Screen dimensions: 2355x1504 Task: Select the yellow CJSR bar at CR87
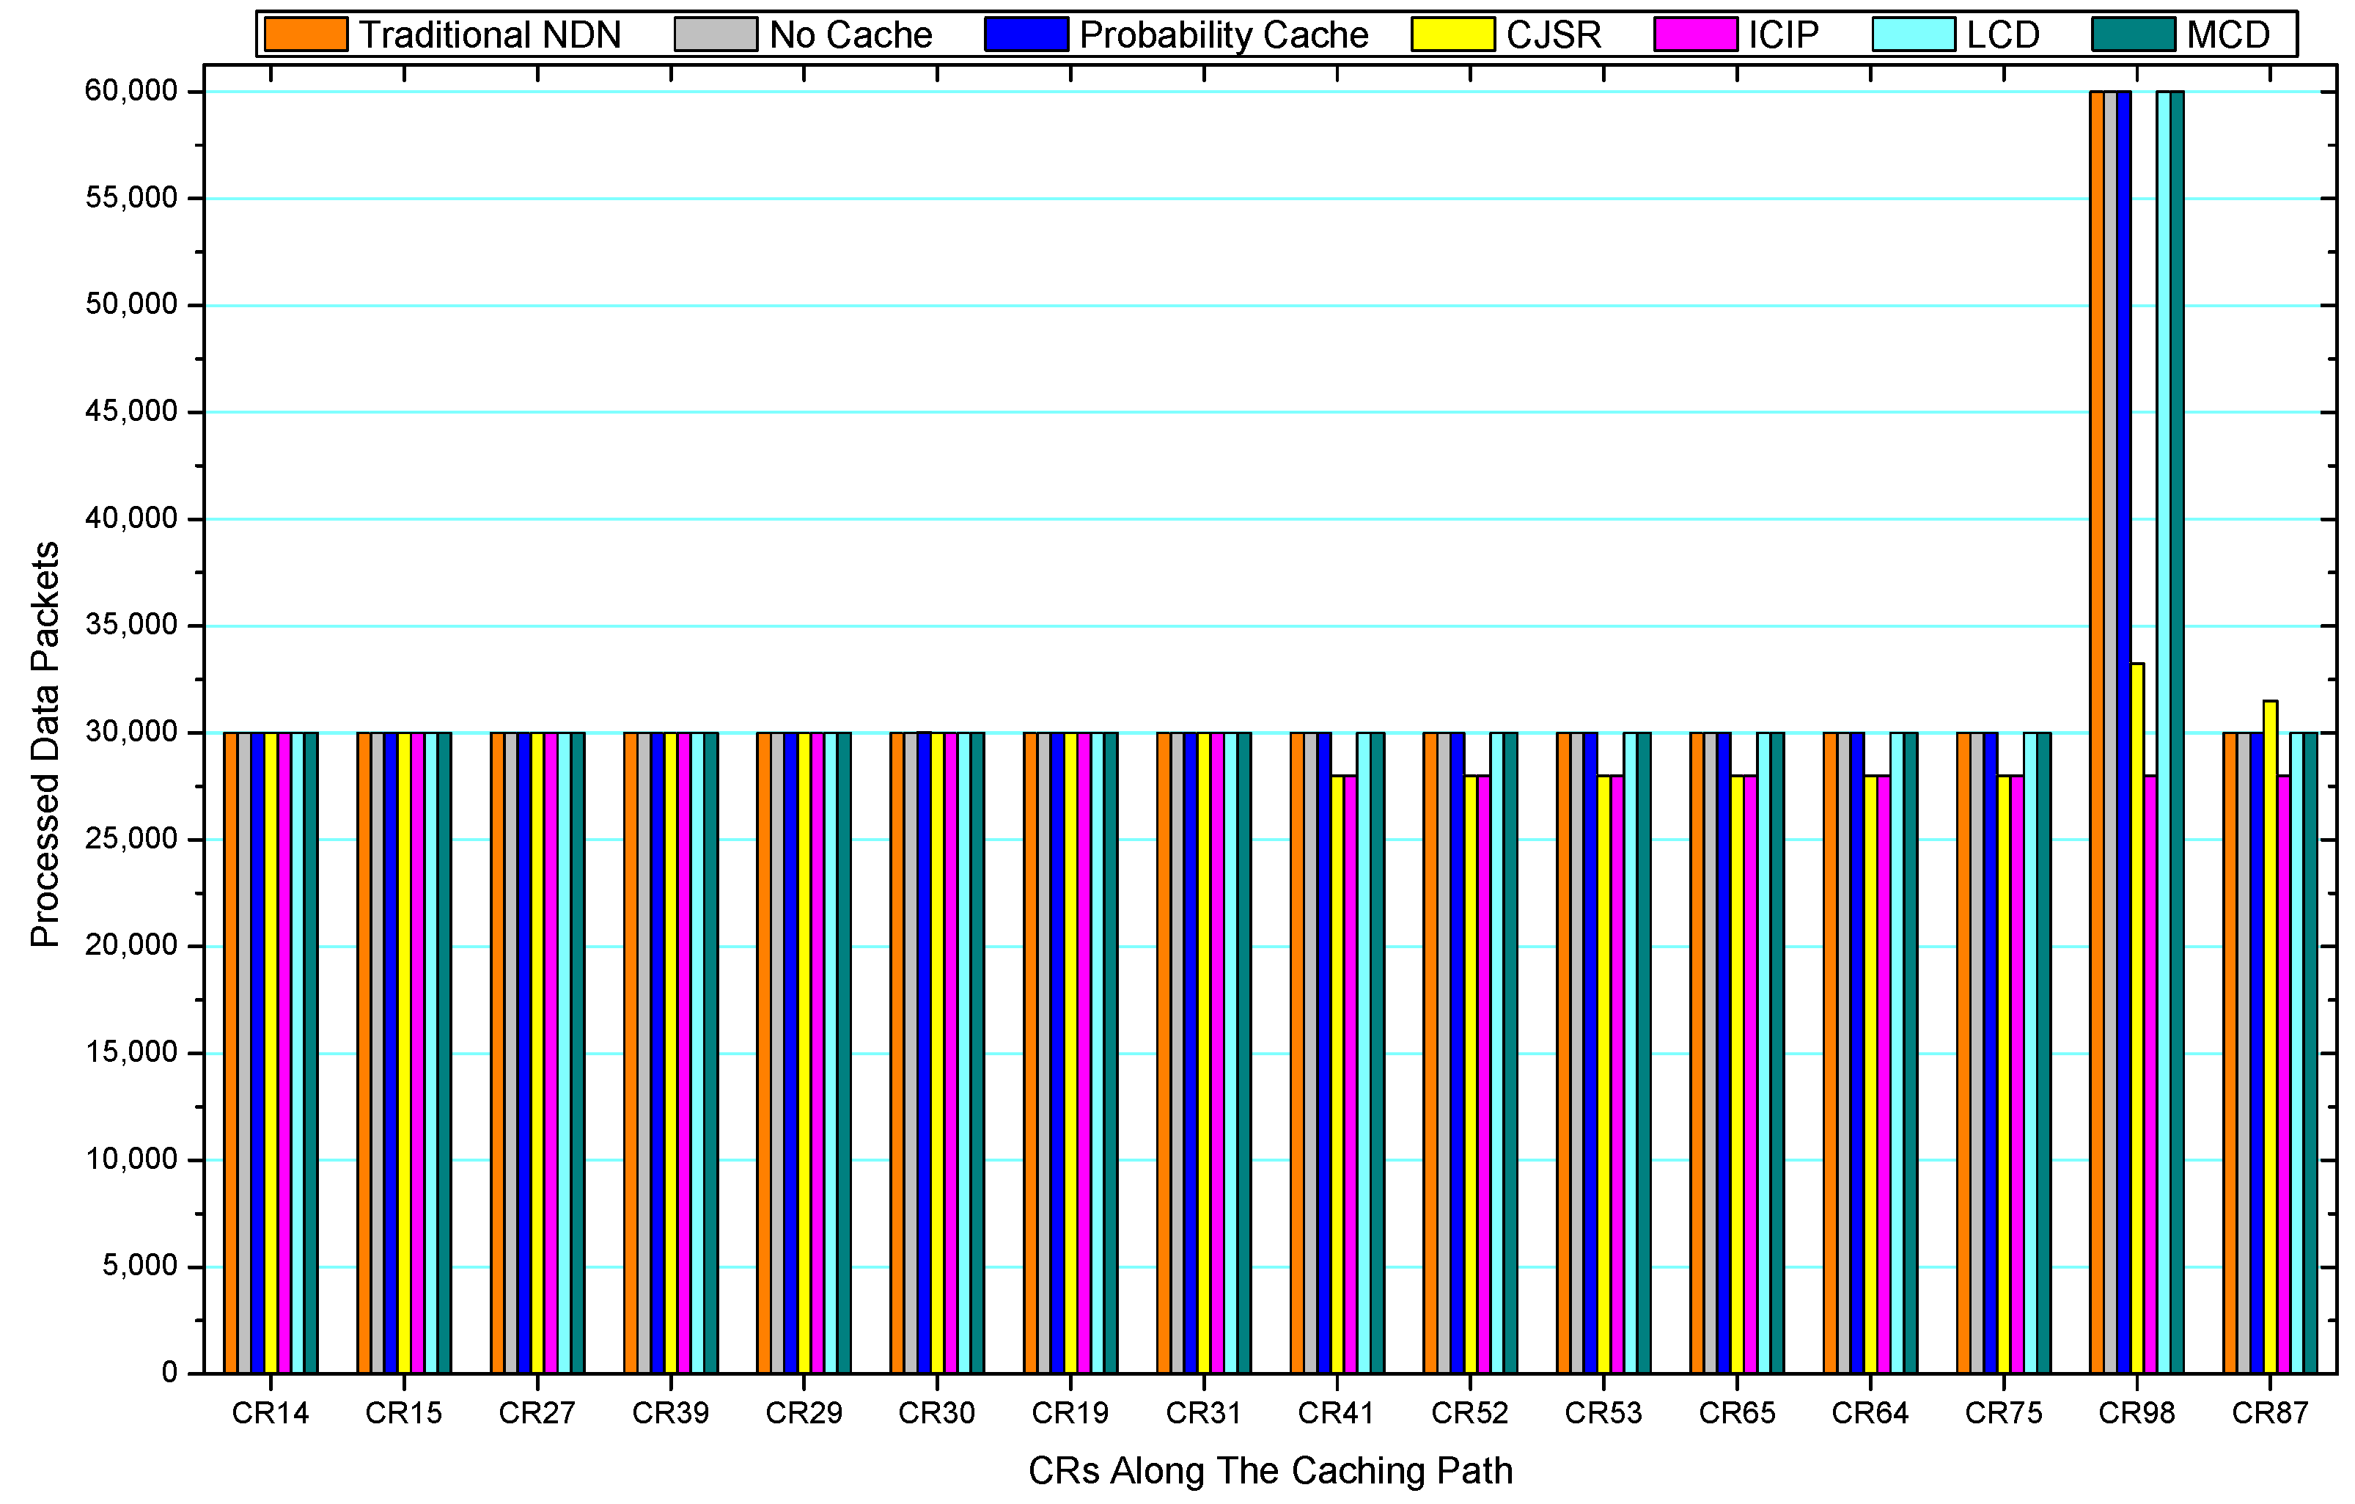coord(2270,1037)
